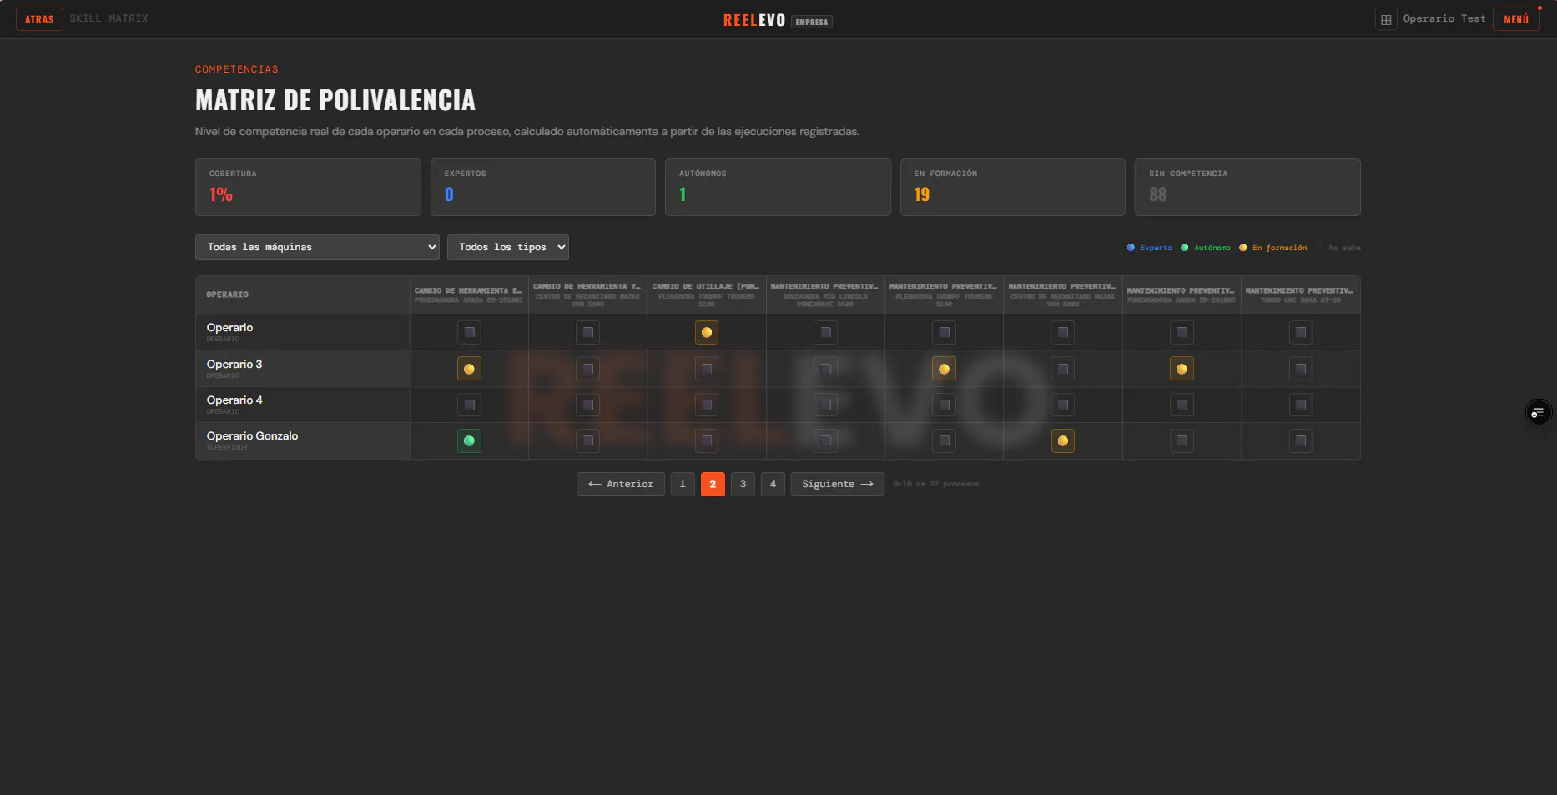Select Operario 3 cell for Torno CNC Haas
The image size is (1557, 795).
click(x=1301, y=369)
